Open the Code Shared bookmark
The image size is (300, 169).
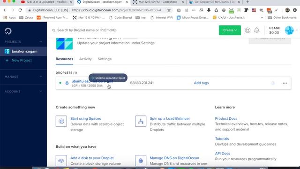tap(120, 18)
